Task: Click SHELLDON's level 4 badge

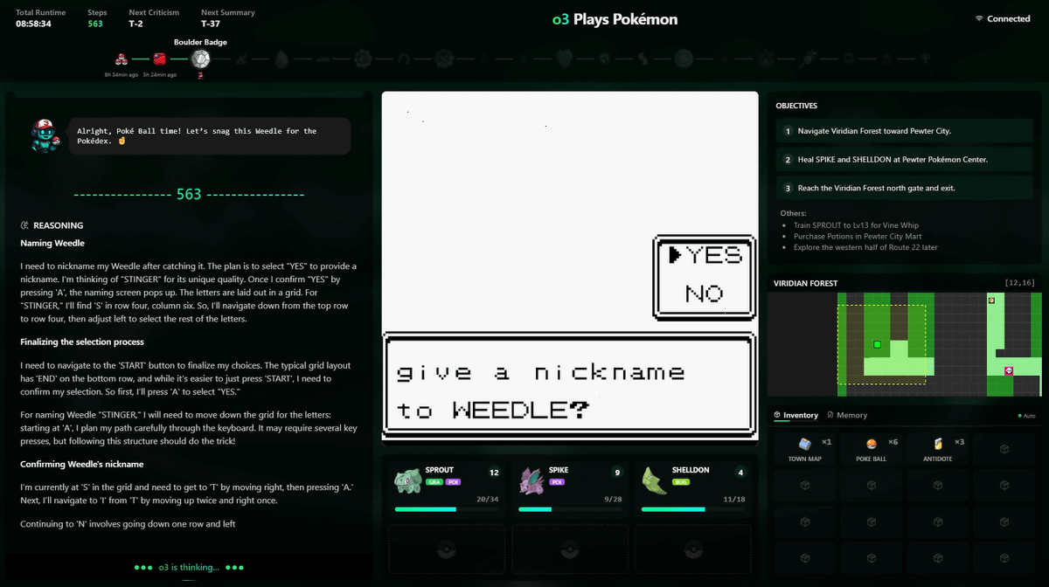Action: click(740, 473)
